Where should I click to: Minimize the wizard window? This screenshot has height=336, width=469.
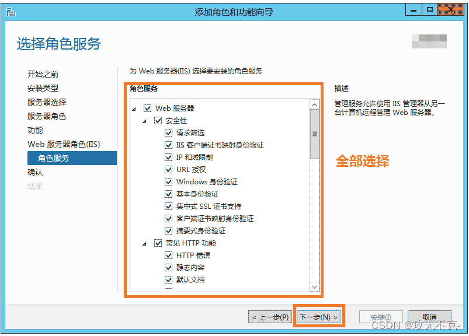414,10
